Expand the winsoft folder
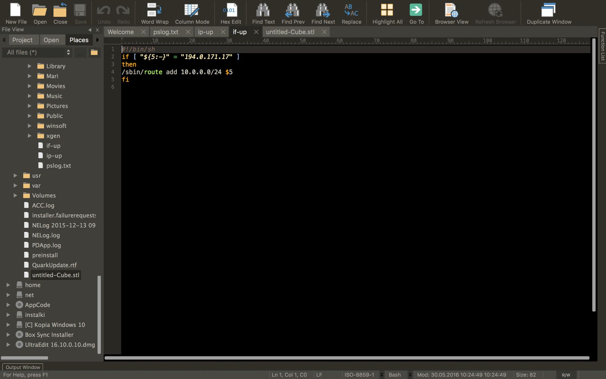Image resolution: width=606 pixels, height=379 pixels. coord(30,126)
